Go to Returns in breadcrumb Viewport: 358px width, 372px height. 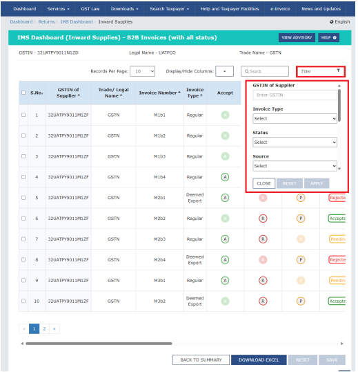click(x=46, y=22)
